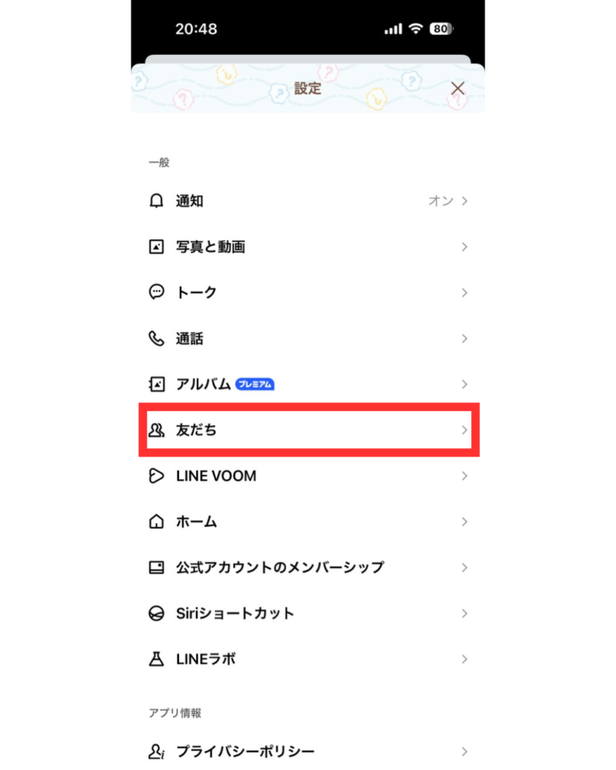
Task: Tap the album icon beside アルバム
Action: (156, 384)
